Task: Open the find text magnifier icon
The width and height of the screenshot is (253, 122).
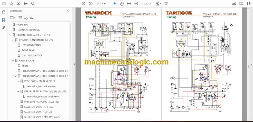Action: 33,4
